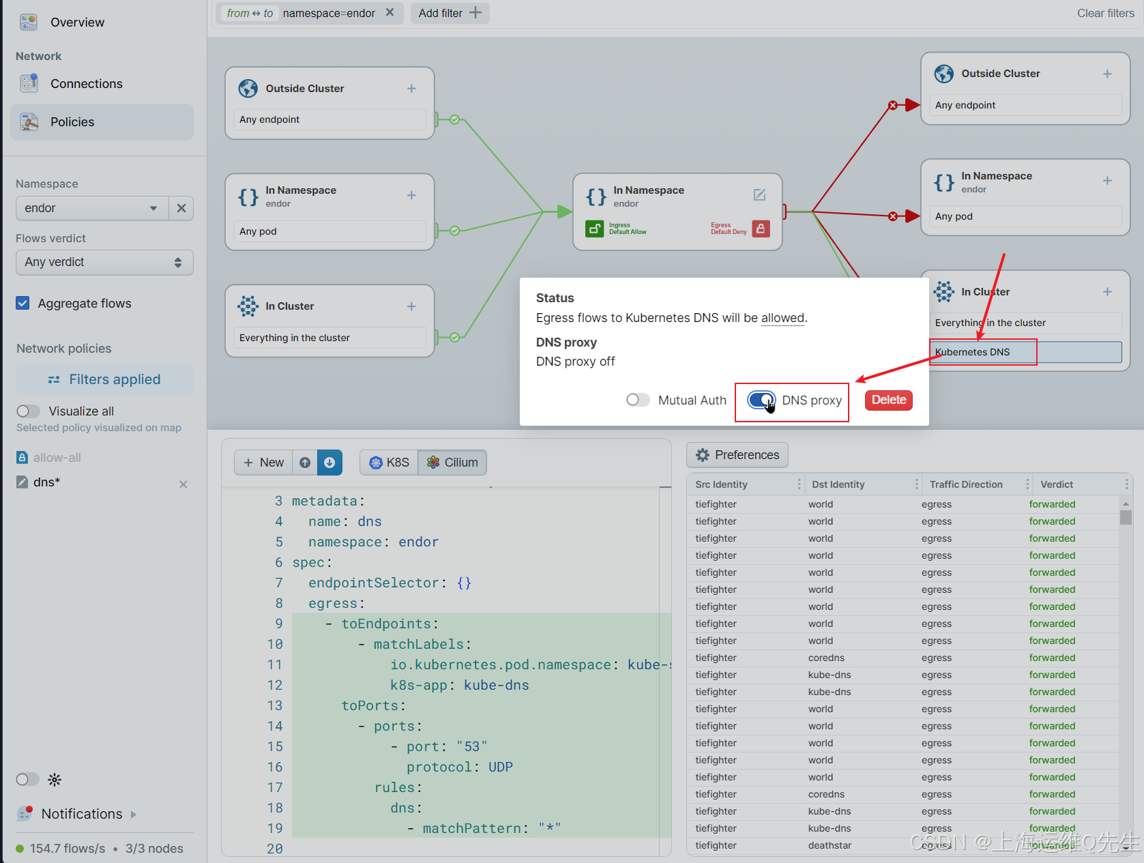Click the download policy arrow icon
The image size is (1144, 863).
tap(329, 463)
